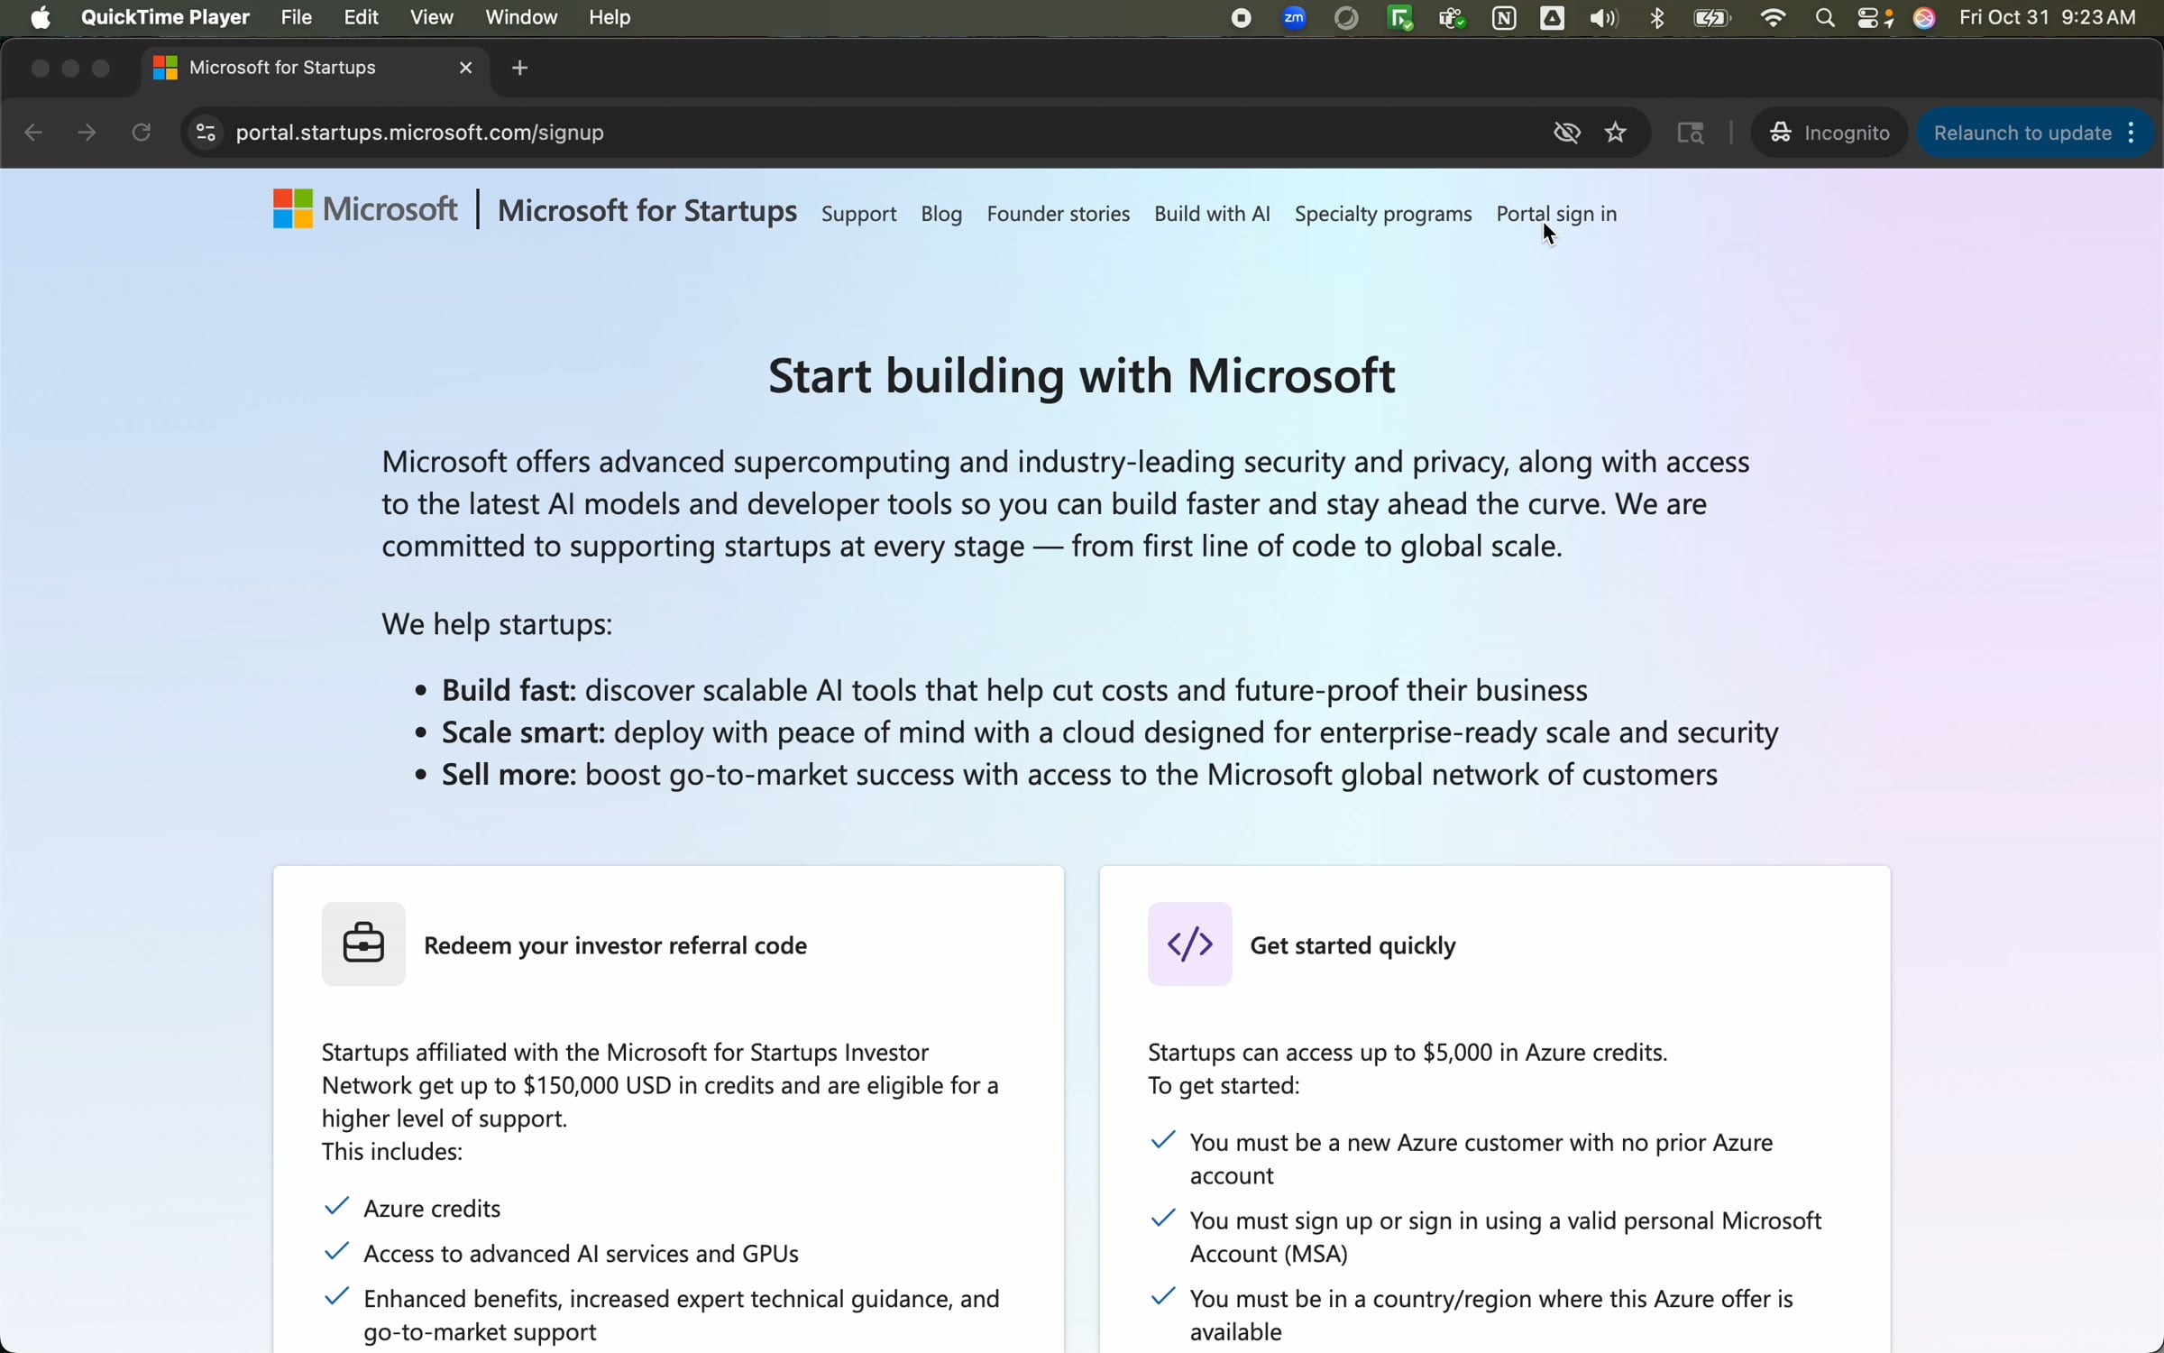Open the Notion icon in the menu bar
The height and width of the screenshot is (1353, 2164).
point(1504,18)
